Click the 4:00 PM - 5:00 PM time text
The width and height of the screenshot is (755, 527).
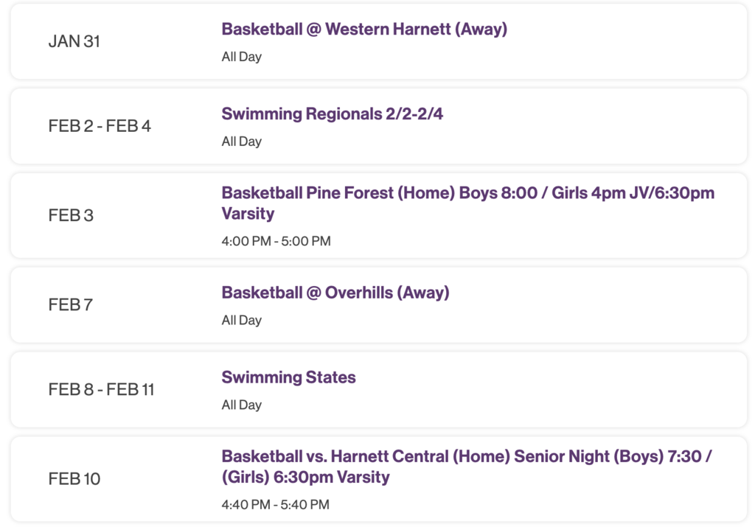click(x=276, y=241)
